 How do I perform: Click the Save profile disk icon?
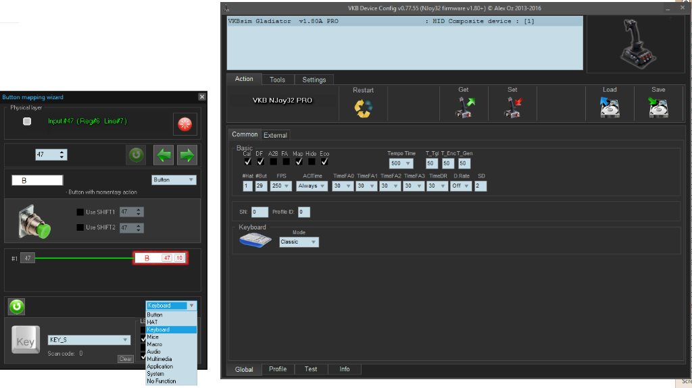click(x=658, y=107)
